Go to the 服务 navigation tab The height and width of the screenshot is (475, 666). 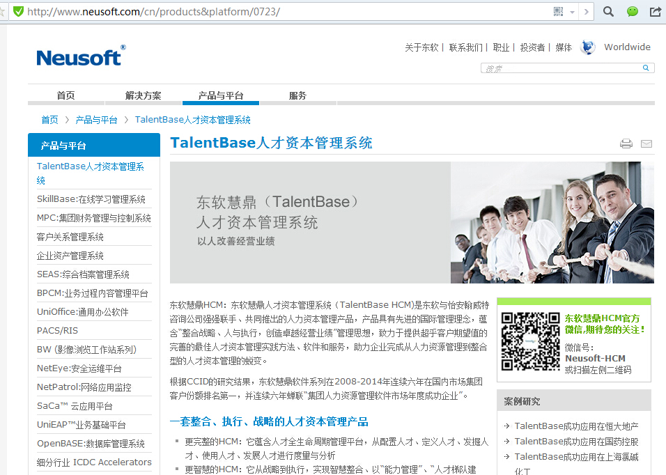click(297, 95)
